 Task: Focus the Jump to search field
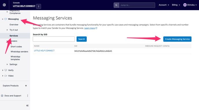point(137,5)
